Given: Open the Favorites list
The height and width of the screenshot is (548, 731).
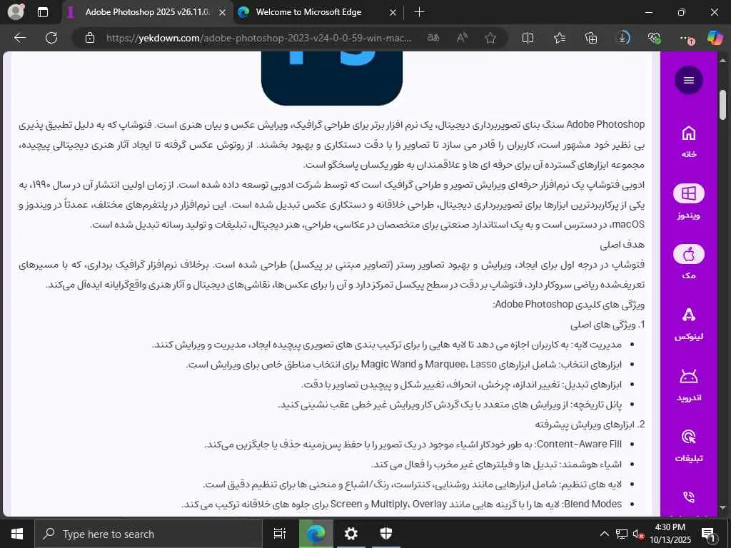Looking at the screenshot, I should 560,38.
